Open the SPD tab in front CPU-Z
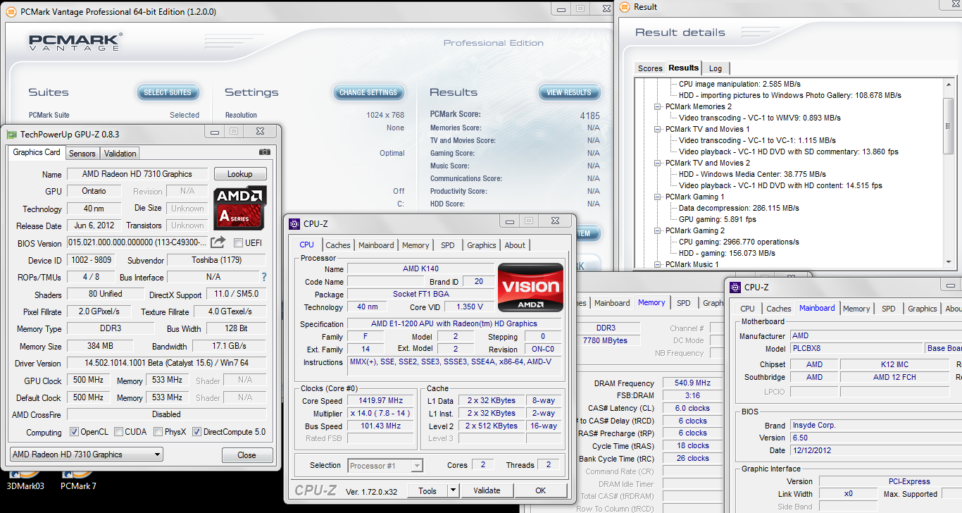 [x=448, y=245]
